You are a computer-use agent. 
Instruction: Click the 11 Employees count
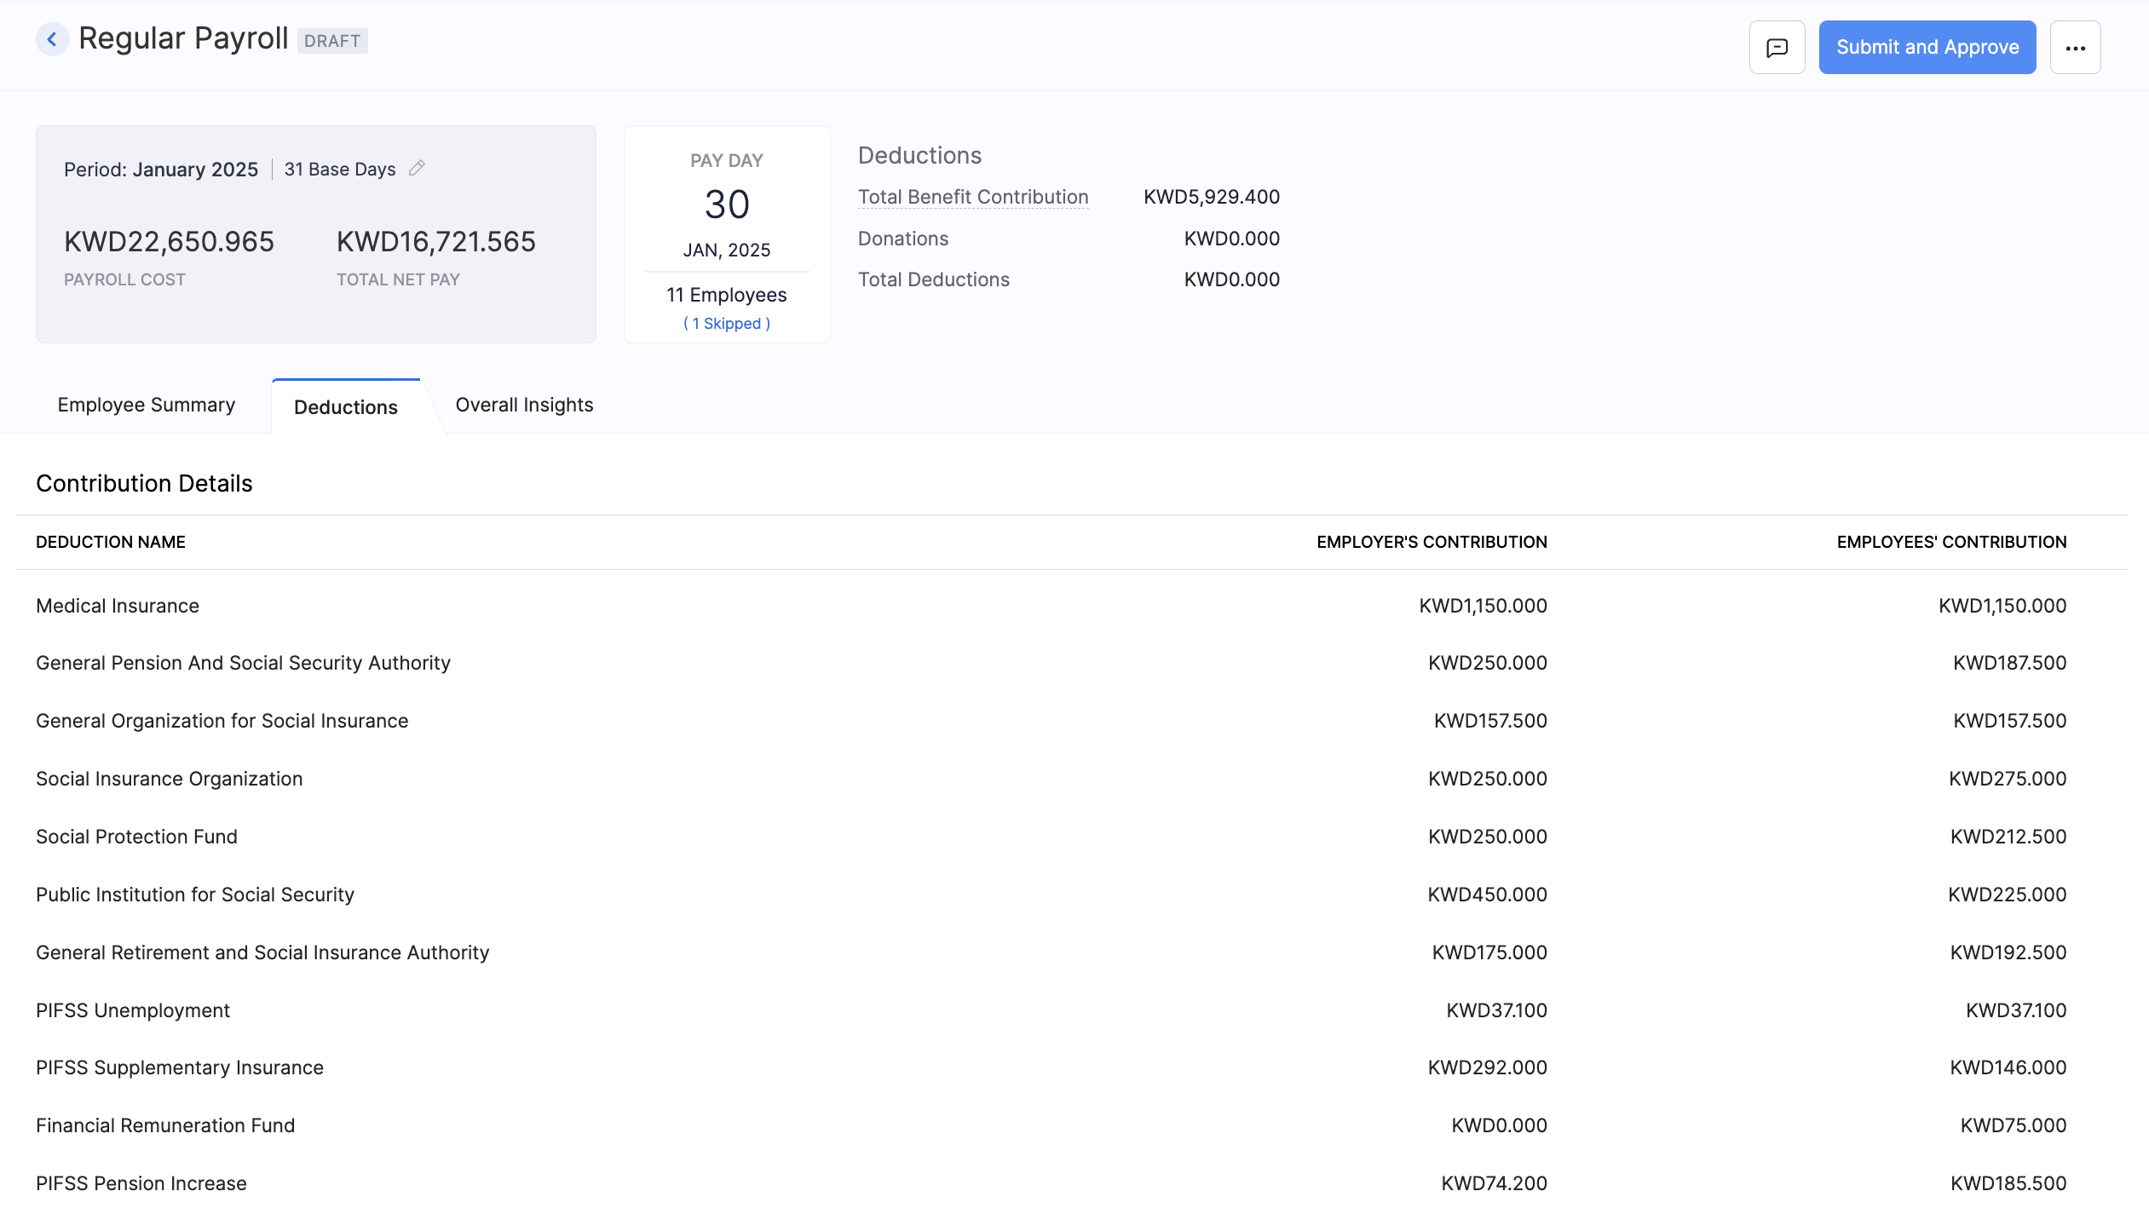726,294
